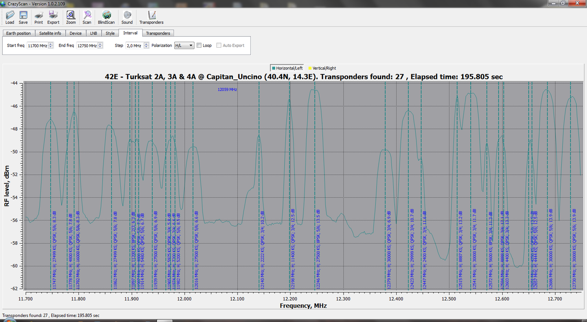Image resolution: width=587 pixels, height=322 pixels.
Task: Edit the End freq field
Action: coord(87,45)
